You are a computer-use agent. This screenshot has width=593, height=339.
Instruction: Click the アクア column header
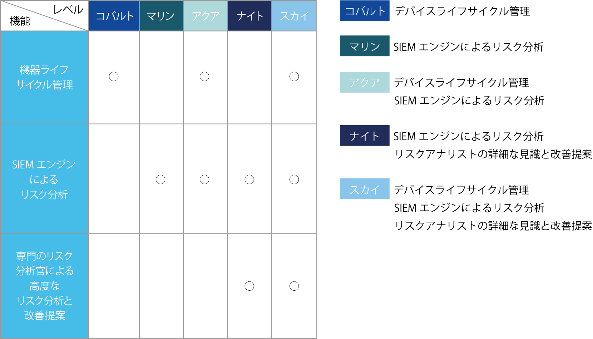tap(205, 16)
